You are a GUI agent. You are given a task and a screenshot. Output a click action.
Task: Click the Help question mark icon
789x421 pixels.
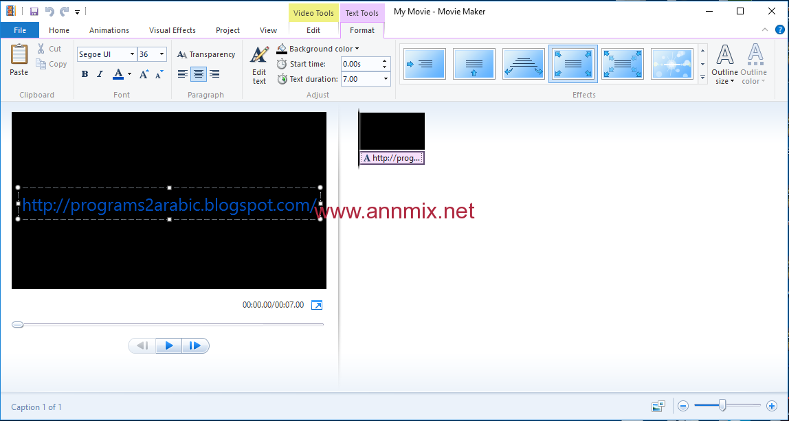pos(780,30)
